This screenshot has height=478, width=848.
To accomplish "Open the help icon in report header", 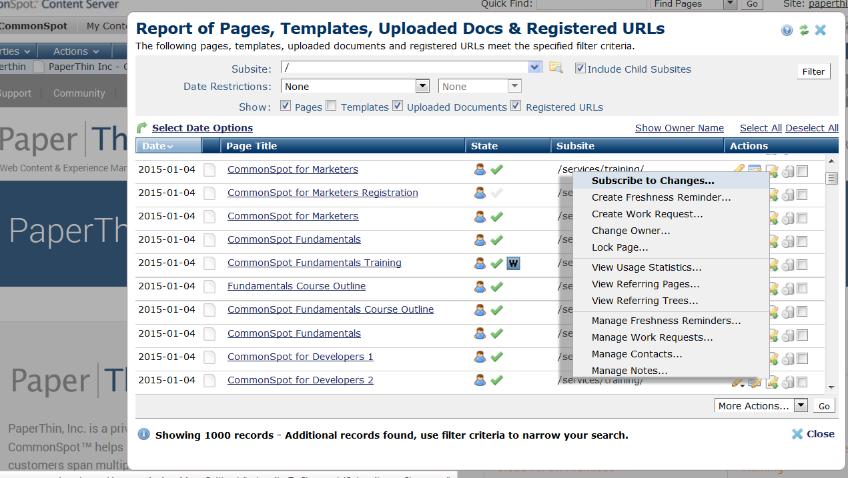I will tap(787, 30).
